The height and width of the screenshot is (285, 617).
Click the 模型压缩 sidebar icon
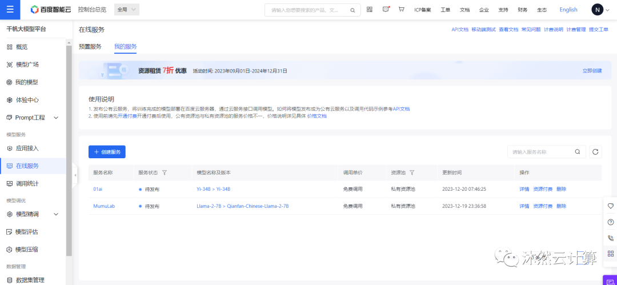pyautogui.click(x=10, y=250)
